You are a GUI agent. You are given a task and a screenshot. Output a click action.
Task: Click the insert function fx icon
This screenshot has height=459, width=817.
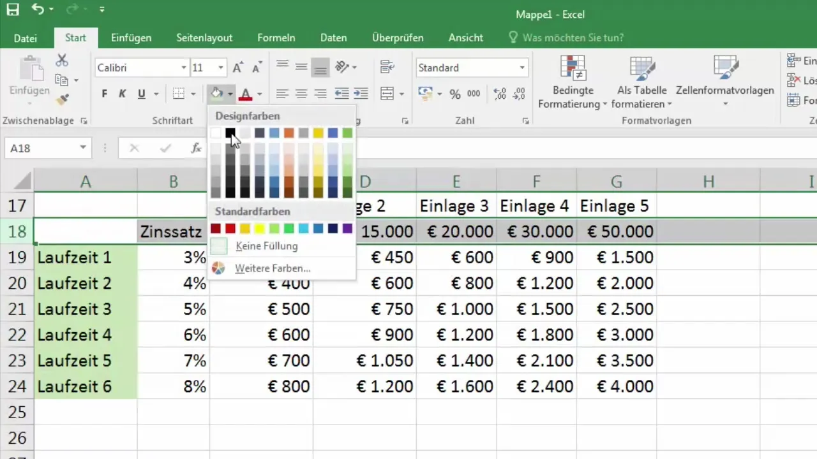(x=197, y=148)
